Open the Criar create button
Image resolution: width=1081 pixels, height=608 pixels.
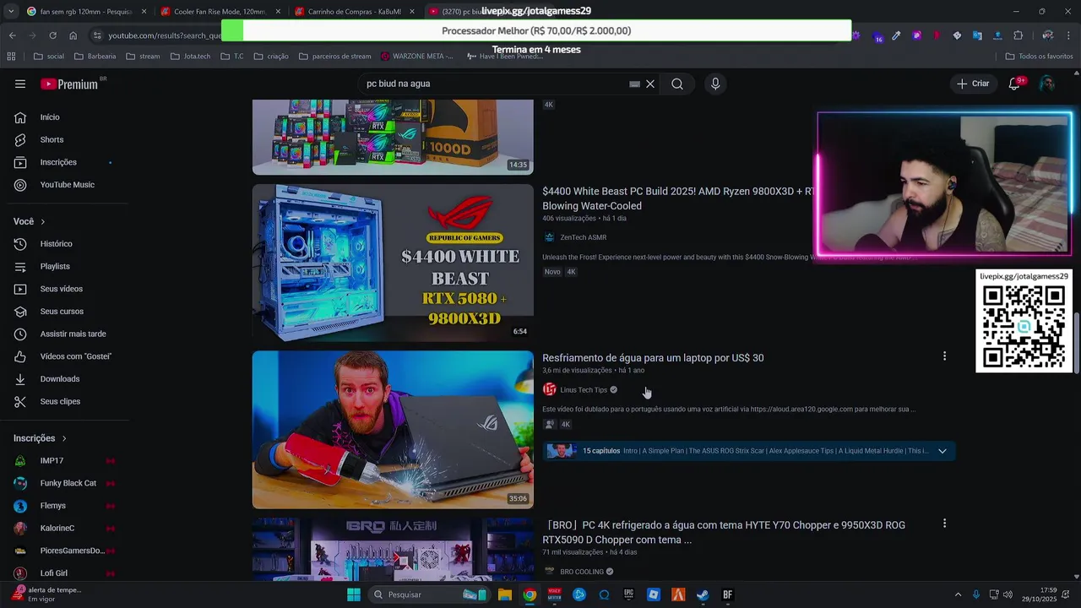[973, 84]
